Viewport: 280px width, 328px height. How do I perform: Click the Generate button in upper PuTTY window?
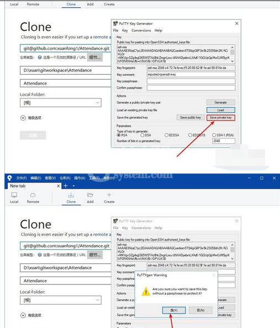point(221,102)
